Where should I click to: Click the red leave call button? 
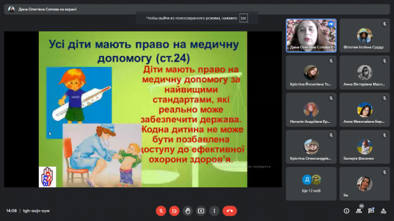(x=230, y=211)
